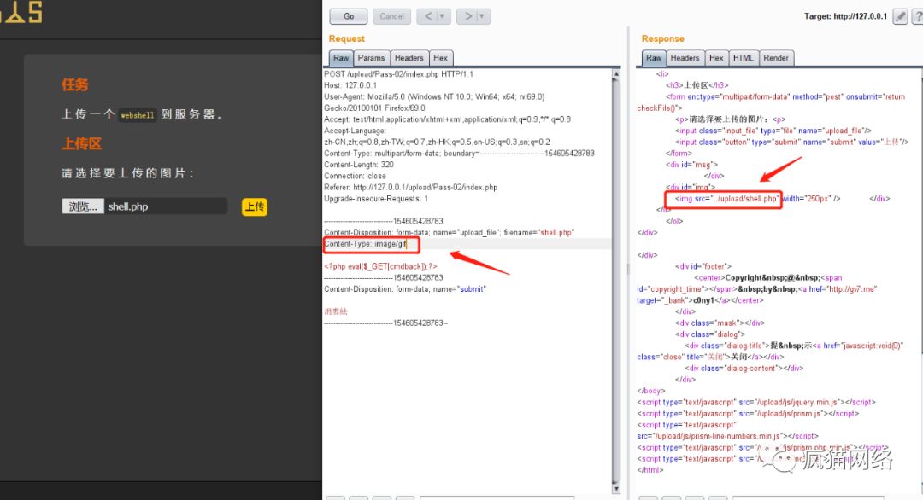Click the Content-Length: 320 header line

(x=358, y=165)
